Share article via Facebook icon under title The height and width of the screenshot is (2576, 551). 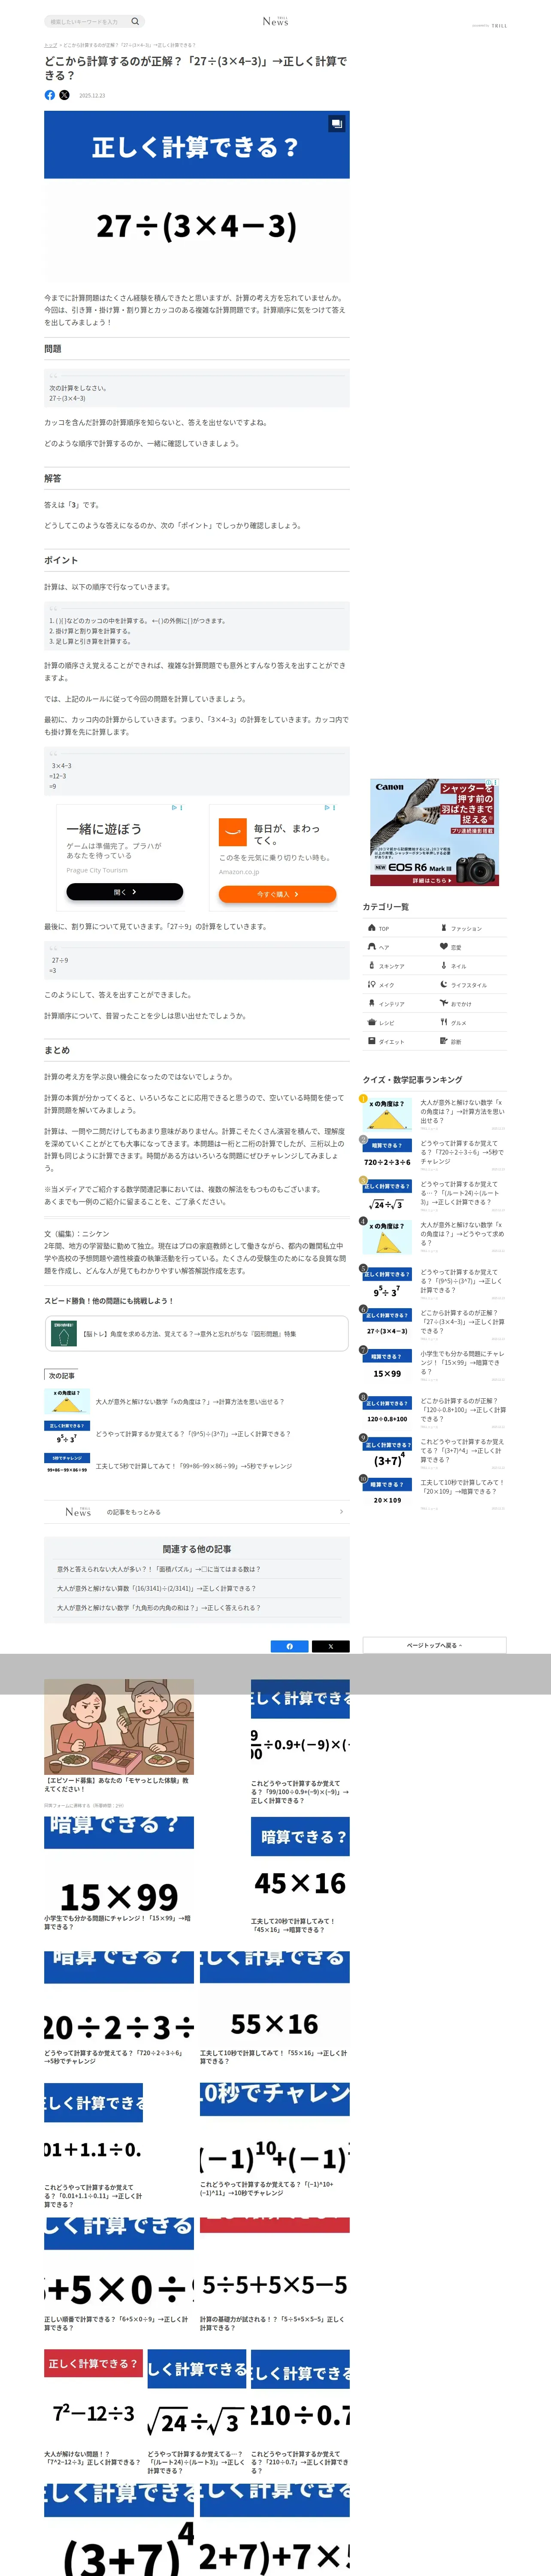50,95
